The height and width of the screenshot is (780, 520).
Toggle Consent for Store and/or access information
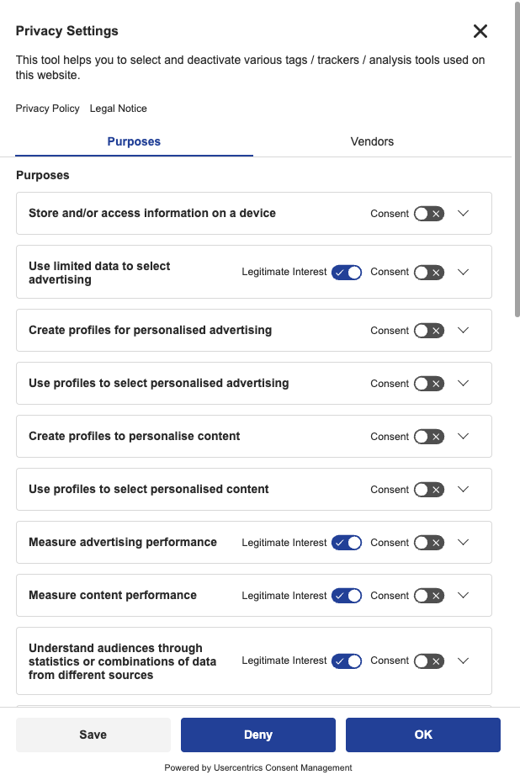[429, 214]
